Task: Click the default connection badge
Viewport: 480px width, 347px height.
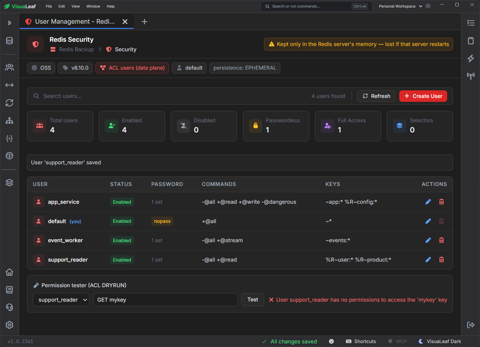Action: pyautogui.click(x=189, y=68)
